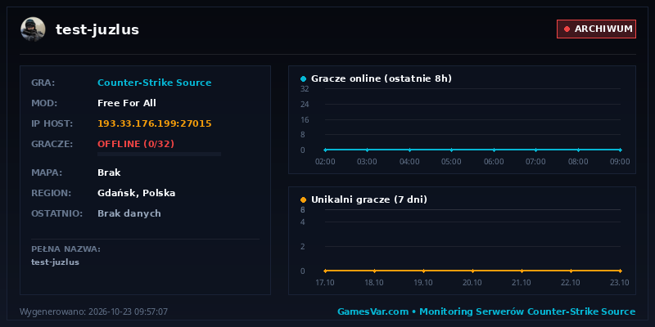Click the IP host 193.33.176.199:27015
655x327 pixels.
pos(155,123)
